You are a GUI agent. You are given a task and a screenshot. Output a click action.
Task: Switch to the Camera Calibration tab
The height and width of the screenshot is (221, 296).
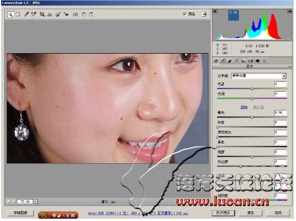(x=257, y=61)
